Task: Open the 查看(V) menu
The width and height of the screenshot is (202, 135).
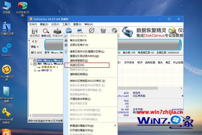Action: [77, 24]
